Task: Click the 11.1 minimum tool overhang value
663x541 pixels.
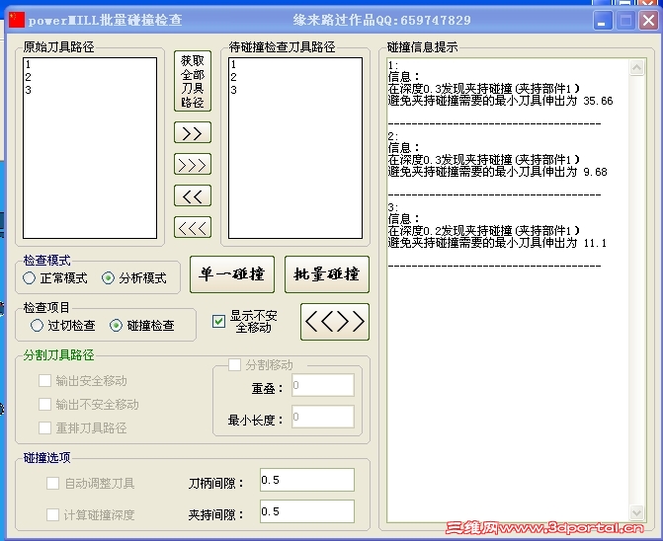Action: (595, 243)
